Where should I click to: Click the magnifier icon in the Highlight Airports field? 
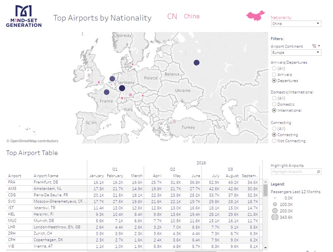[x=318, y=172]
